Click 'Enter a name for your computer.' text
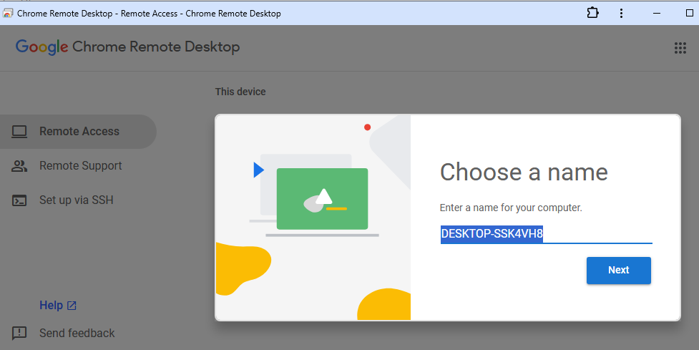 pyautogui.click(x=511, y=208)
